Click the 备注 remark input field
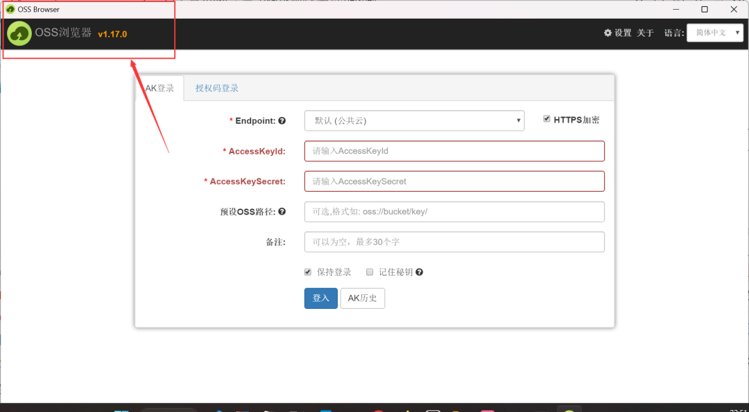 click(454, 242)
